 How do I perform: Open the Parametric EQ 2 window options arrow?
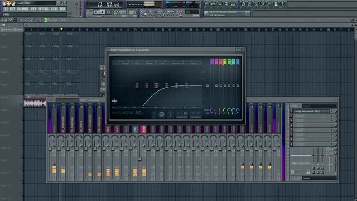point(108,50)
